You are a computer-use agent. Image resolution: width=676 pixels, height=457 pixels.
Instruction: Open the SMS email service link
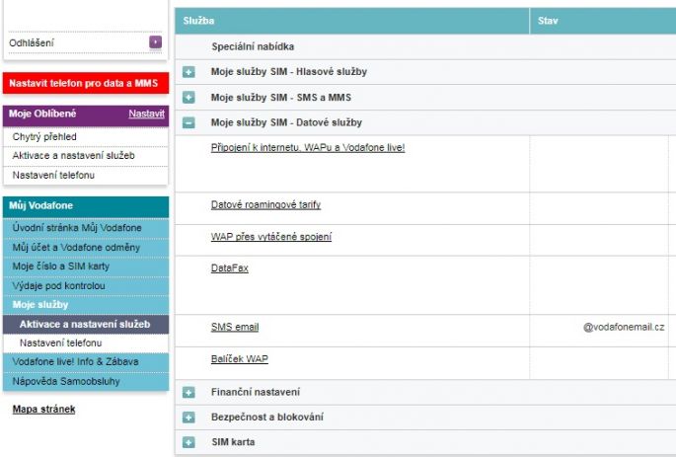235,328
